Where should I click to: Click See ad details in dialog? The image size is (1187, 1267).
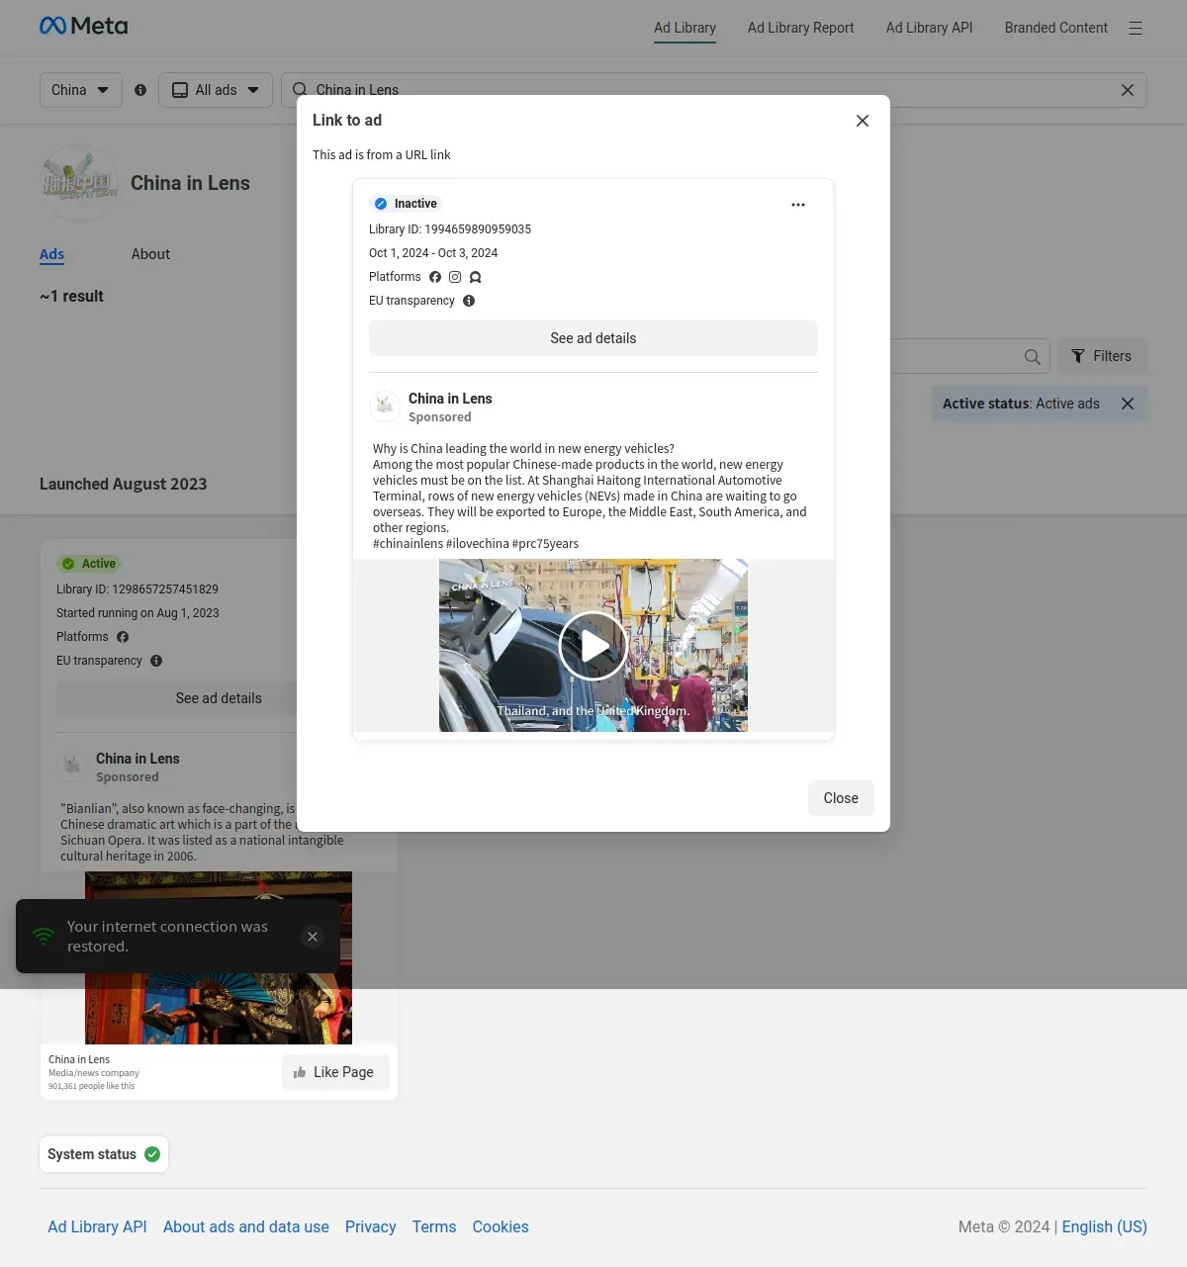point(593,338)
